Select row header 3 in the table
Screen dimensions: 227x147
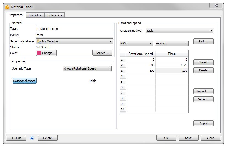[123, 71]
